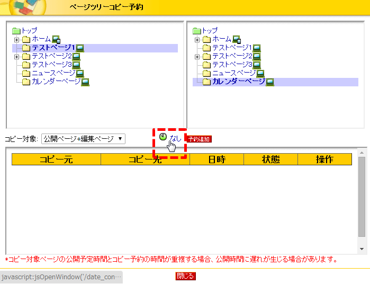Click the scrollbar up arrow
The height and width of the screenshot is (284, 370).
[362, 153]
